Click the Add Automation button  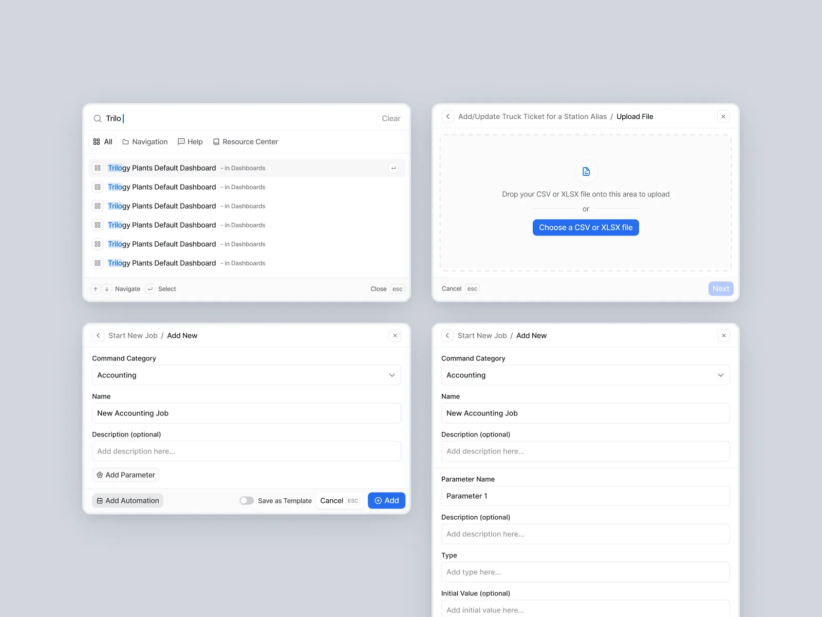(x=128, y=501)
